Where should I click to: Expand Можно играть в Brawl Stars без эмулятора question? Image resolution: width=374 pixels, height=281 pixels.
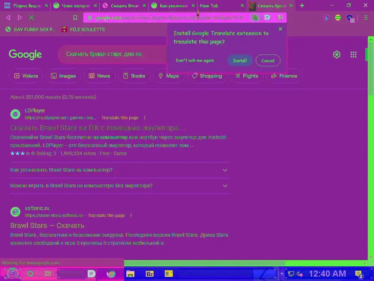(x=120, y=186)
